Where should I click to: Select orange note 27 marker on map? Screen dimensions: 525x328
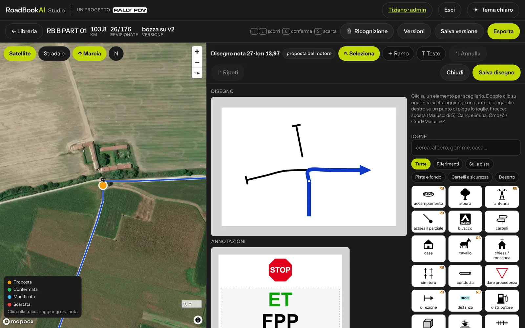click(103, 185)
